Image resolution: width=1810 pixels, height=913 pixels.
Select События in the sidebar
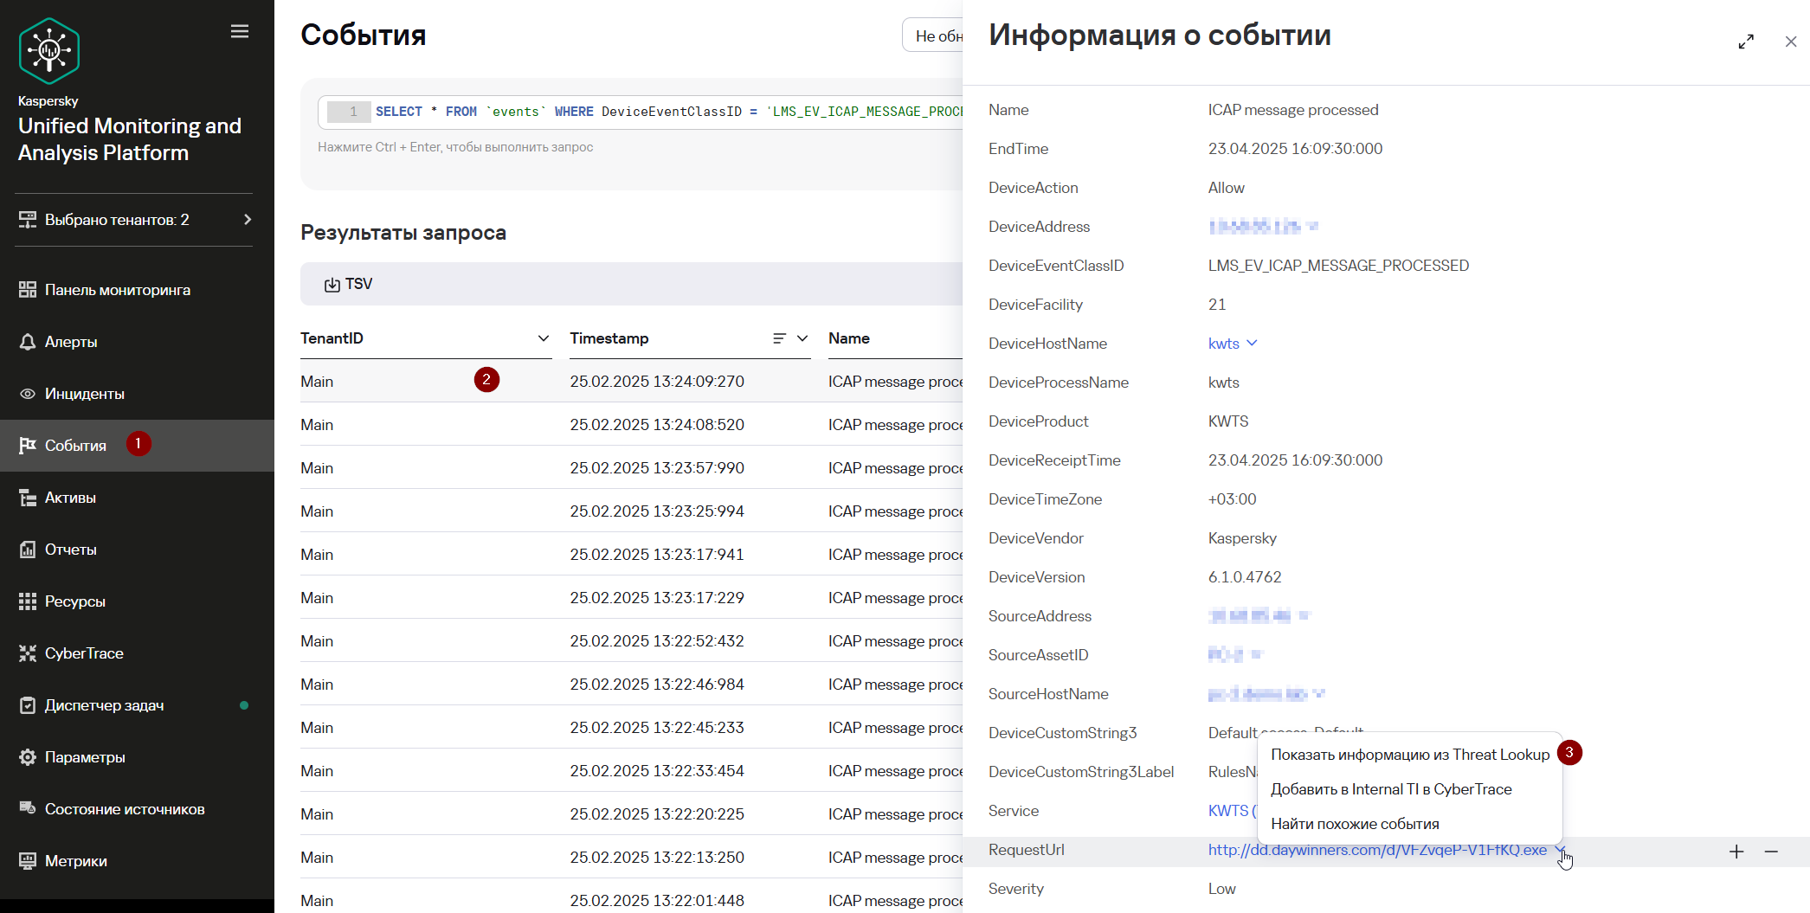[137, 446]
